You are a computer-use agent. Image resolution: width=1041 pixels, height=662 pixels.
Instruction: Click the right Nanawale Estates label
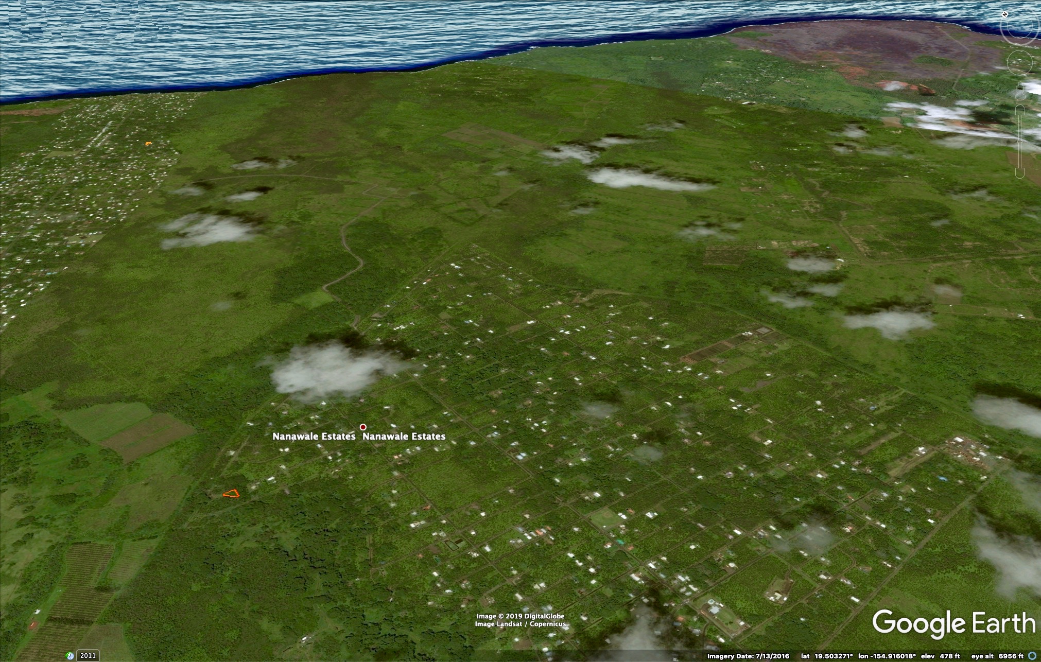tap(404, 436)
